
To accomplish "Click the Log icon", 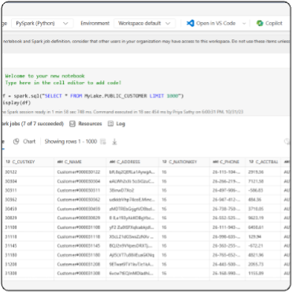I will (x=111, y=124).
